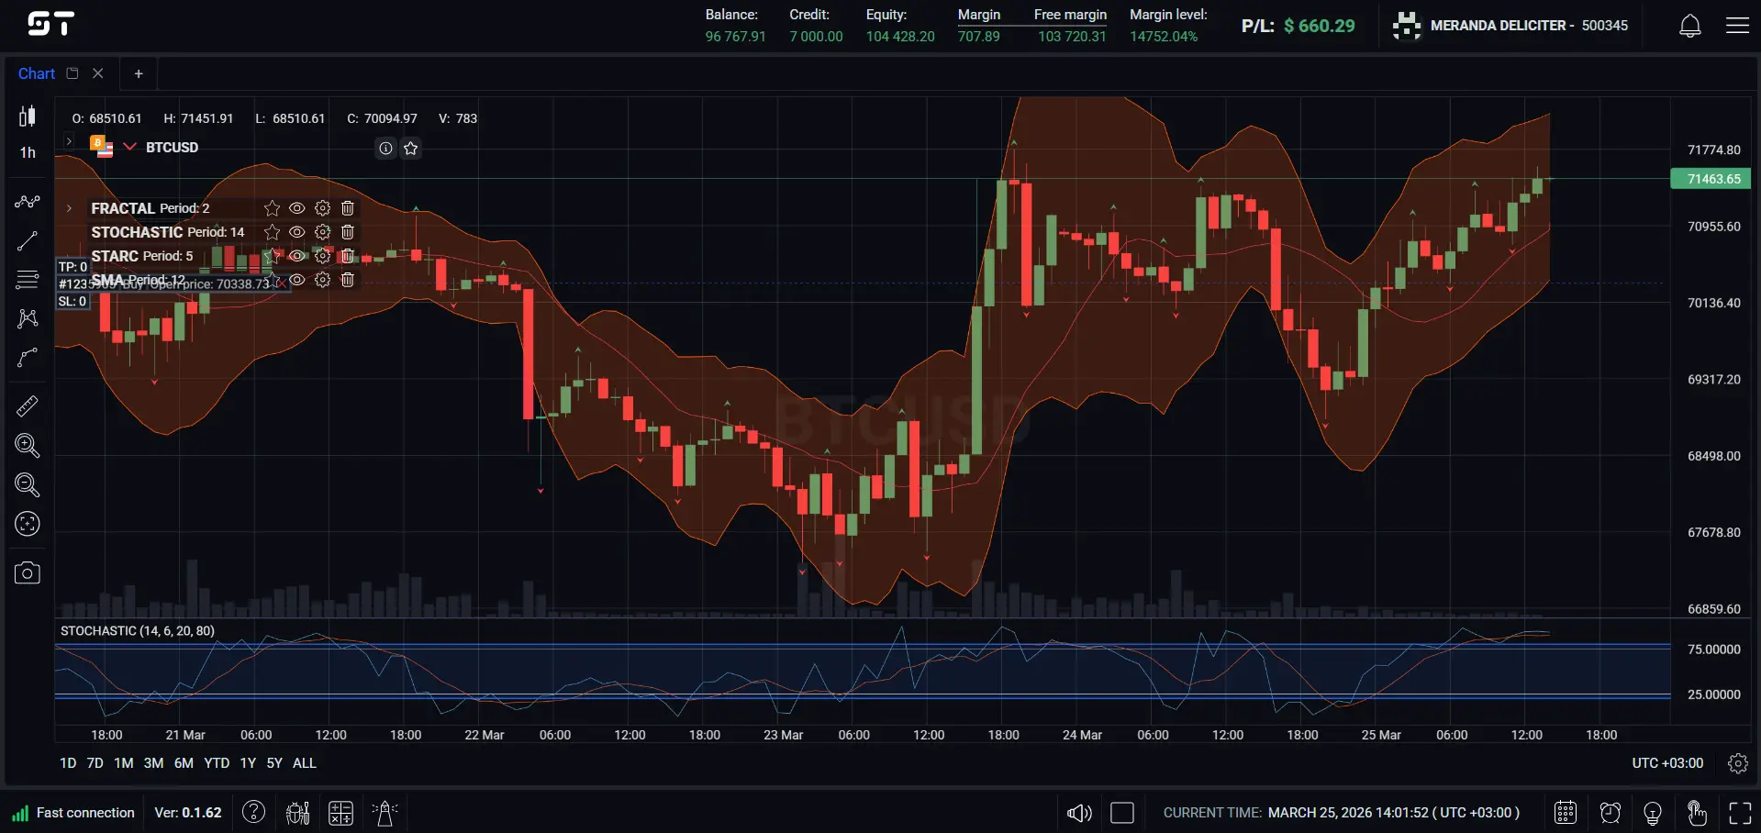
Task: Open the alarm clock alerts icon
Action: coord(1610,813)
